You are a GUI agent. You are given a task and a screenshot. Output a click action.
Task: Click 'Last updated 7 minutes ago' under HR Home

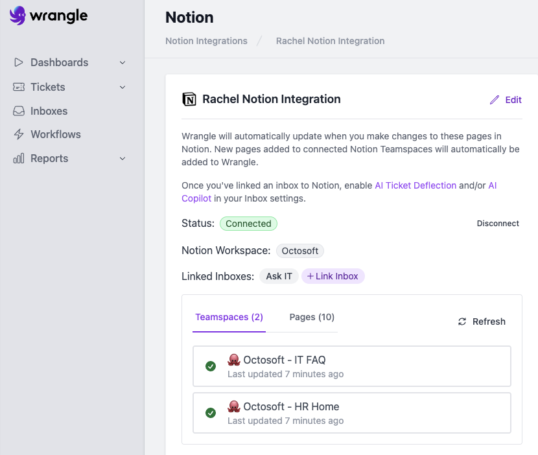pyautogui.click(x=285, y=421)
